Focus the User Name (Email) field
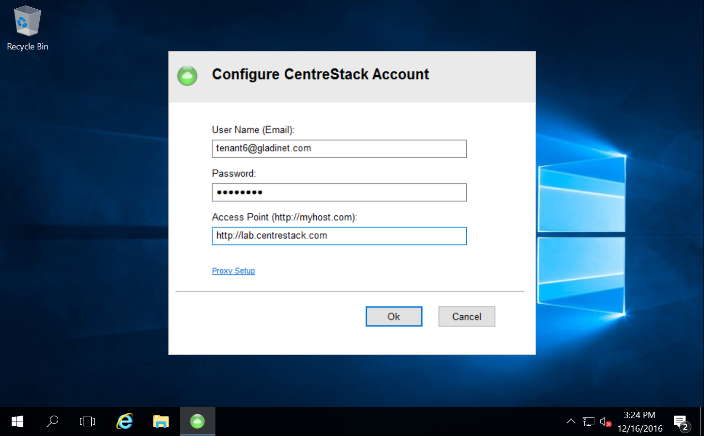This screenshot has height=436, width=704. coord(339,148)
